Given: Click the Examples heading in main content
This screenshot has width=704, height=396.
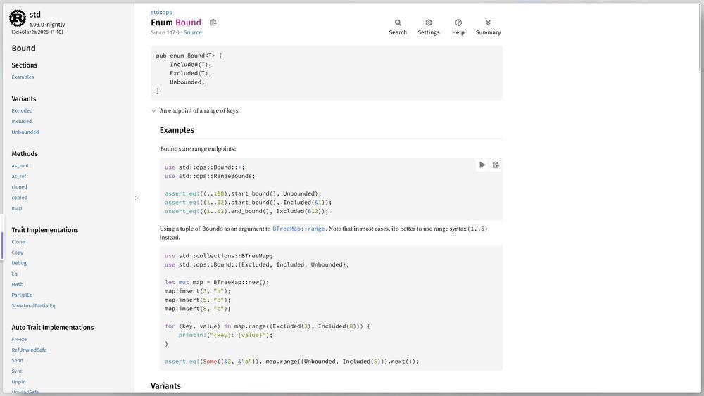Looking at the screenshot, I should 177,130.
